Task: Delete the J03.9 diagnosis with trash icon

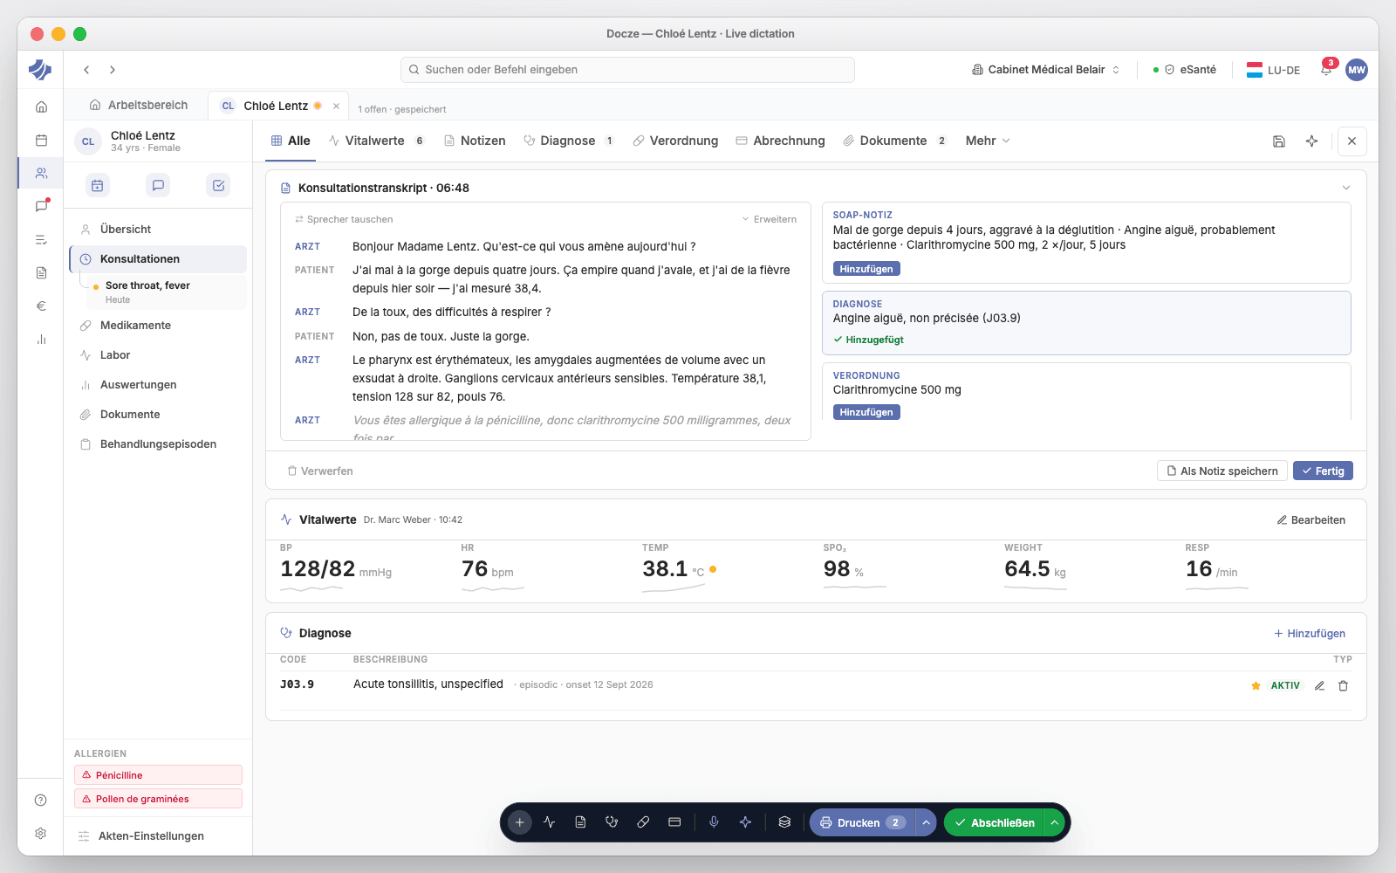Action: [1344, 685]
